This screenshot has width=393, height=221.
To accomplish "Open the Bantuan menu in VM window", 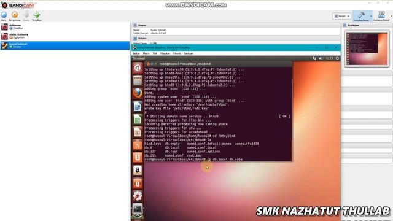I will [x=189, y=53].
